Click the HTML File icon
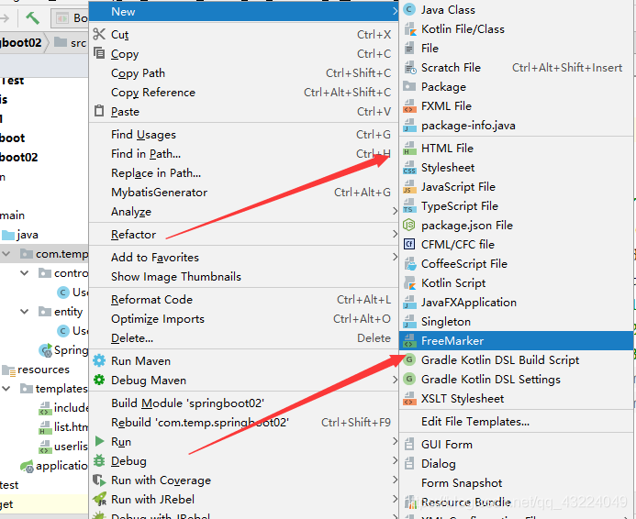636x519 pixels. 409,149
